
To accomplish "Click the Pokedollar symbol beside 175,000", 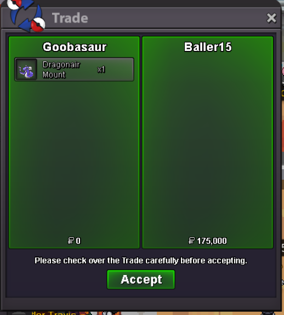I will [x=191, y=240].
